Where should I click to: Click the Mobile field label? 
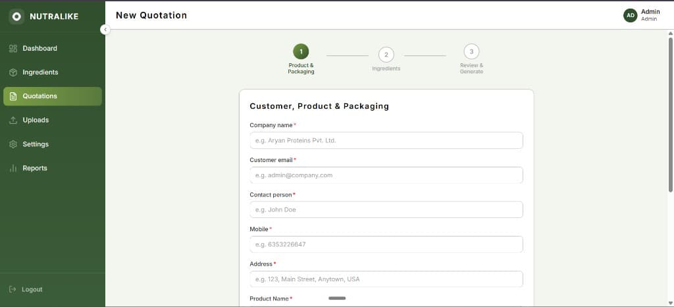[x=259, y=229]
